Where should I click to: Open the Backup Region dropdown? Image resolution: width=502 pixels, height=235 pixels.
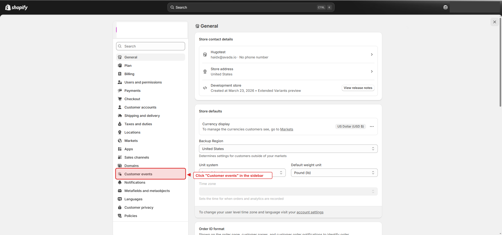point(288,149)
